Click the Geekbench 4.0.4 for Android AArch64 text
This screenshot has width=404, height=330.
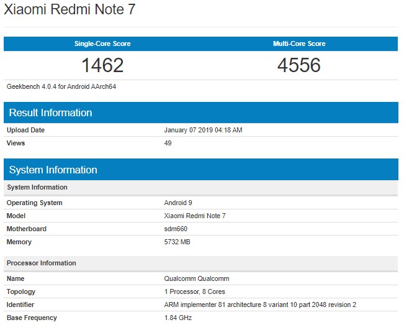[61, 86]
